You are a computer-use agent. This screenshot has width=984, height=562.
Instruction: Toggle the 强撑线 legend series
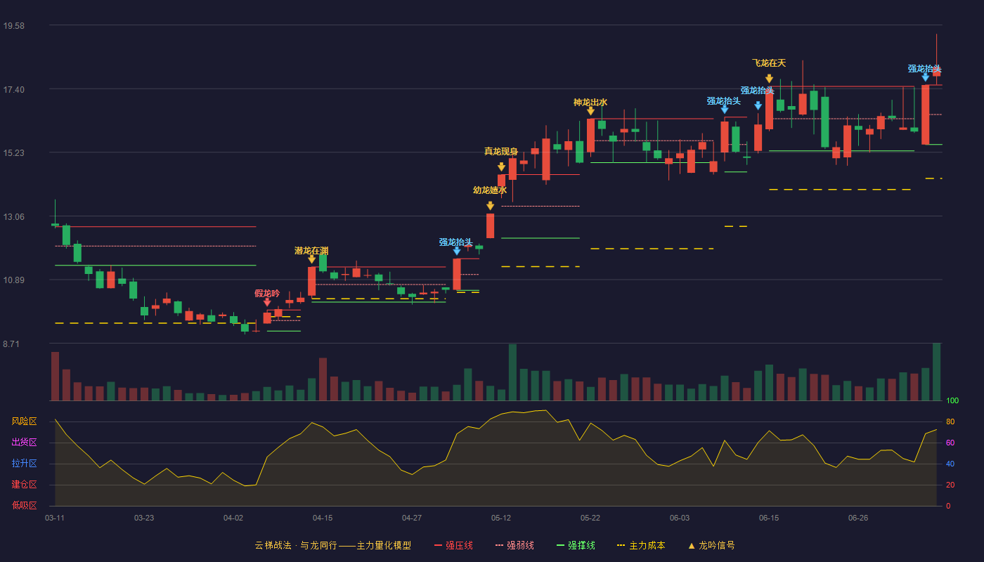coord(576,545)
